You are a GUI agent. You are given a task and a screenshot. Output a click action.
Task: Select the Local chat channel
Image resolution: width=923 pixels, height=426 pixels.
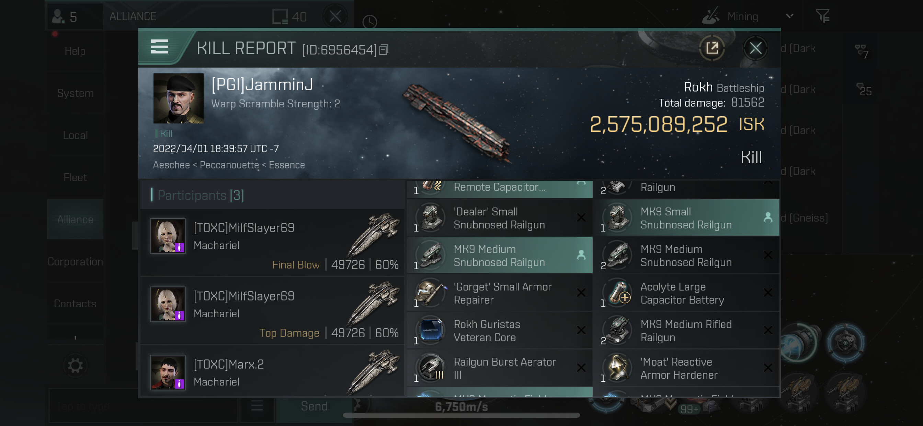coord(75,135)
